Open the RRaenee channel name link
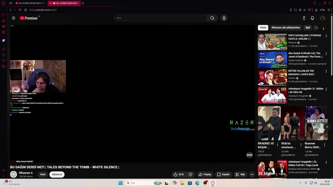Image resolution: width=333 pixels, height=187 pixels. pyautogui.click(x=24, y=173)
